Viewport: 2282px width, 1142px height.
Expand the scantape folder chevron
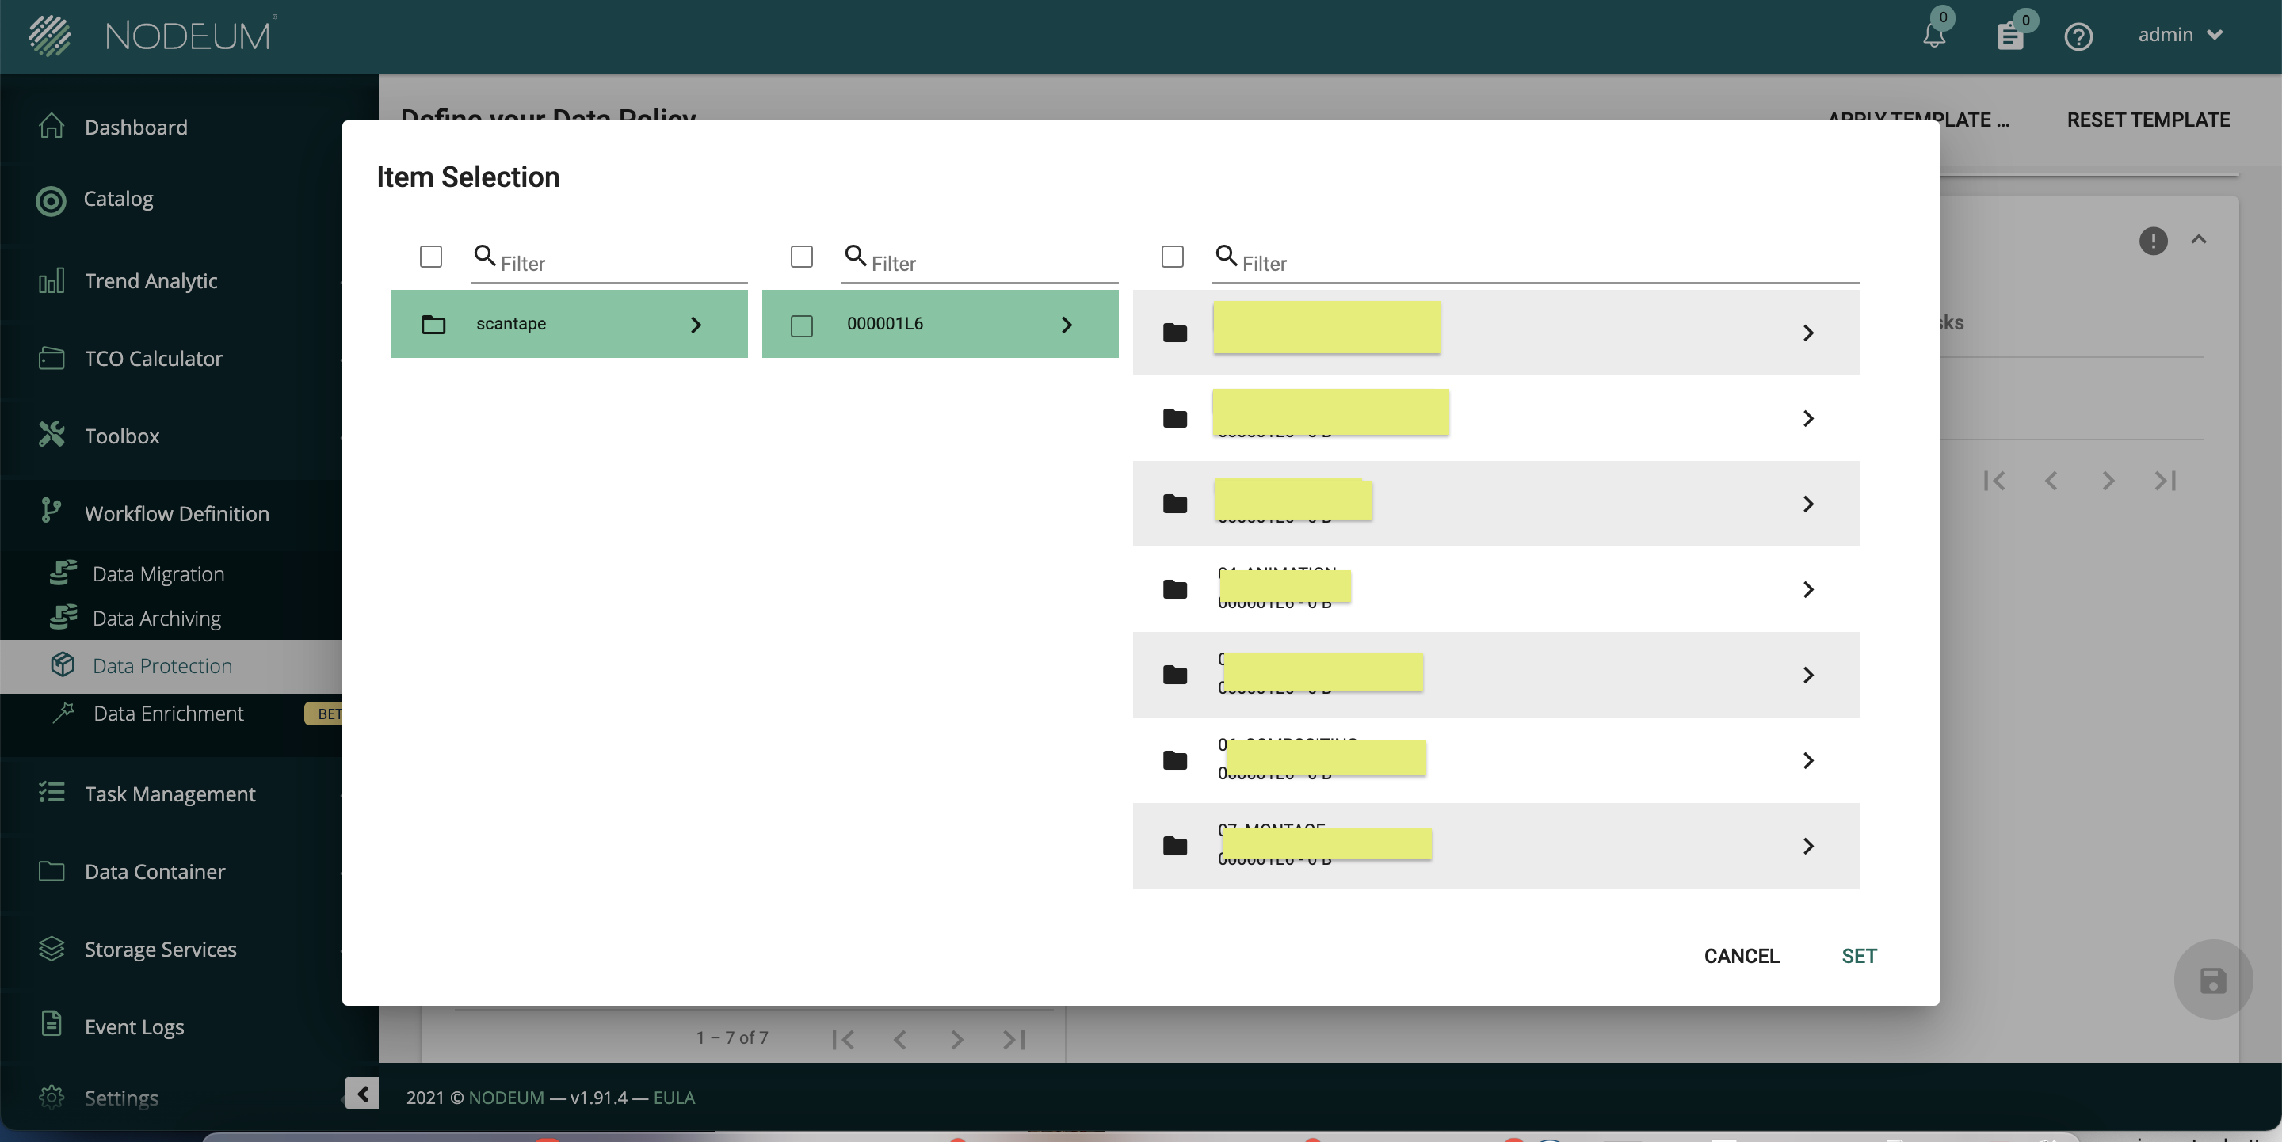pos(696,325)
